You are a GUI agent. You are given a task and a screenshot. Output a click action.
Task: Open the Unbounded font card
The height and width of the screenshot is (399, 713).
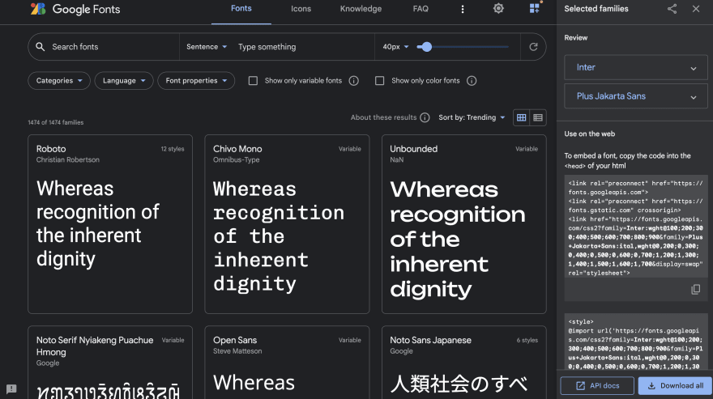[x=463, y=224]
